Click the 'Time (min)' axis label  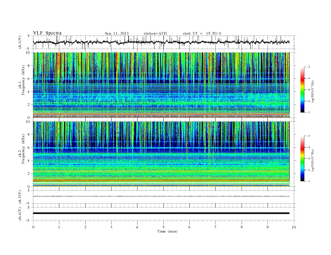coord(167,231)
